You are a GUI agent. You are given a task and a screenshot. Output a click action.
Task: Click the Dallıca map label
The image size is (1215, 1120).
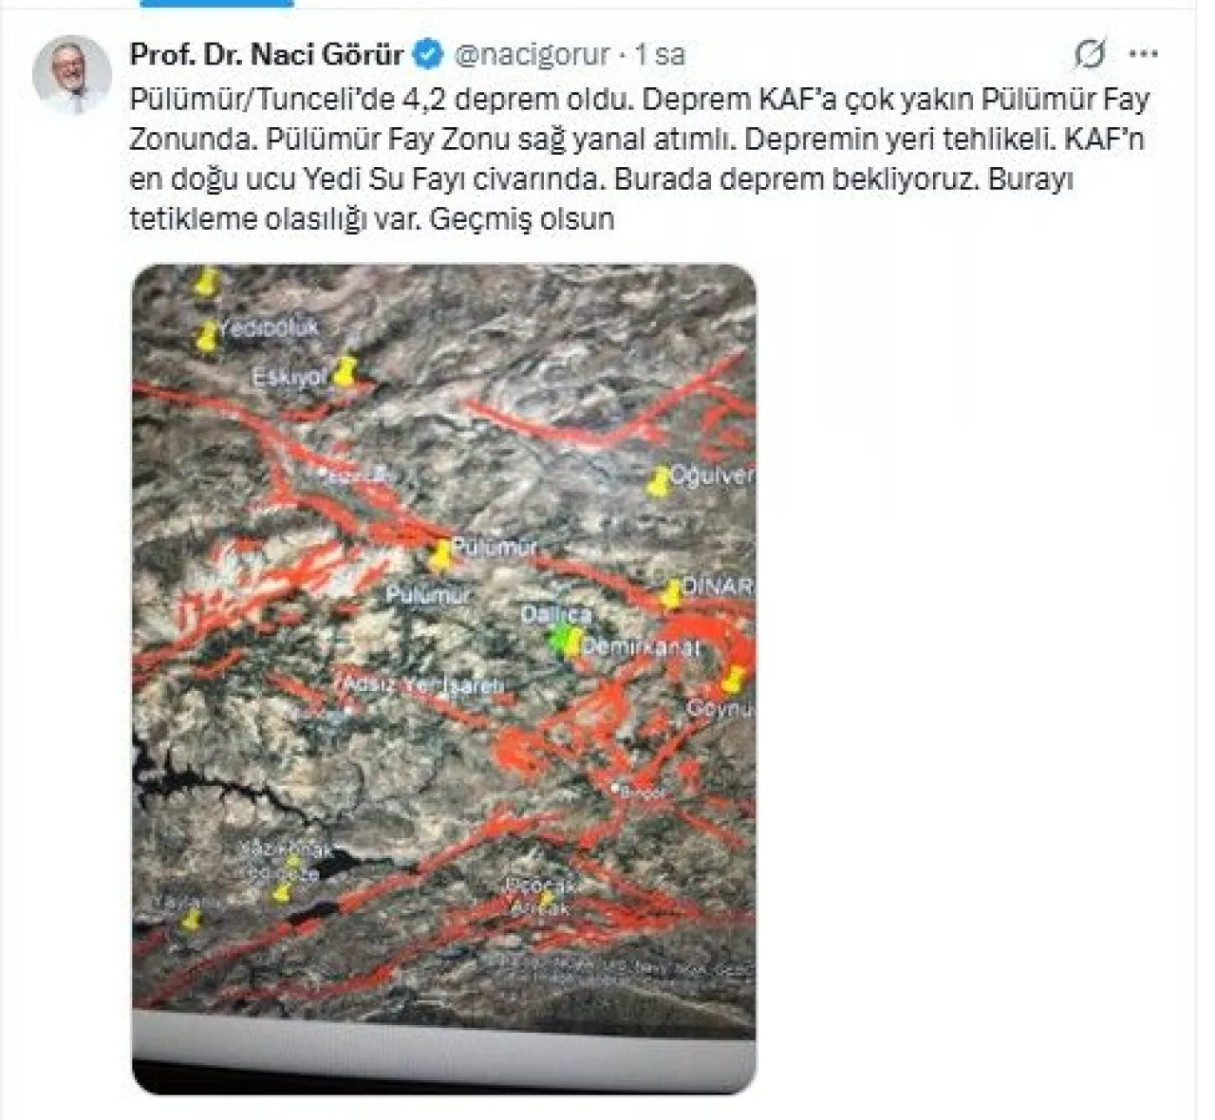(x=556, y=614)
